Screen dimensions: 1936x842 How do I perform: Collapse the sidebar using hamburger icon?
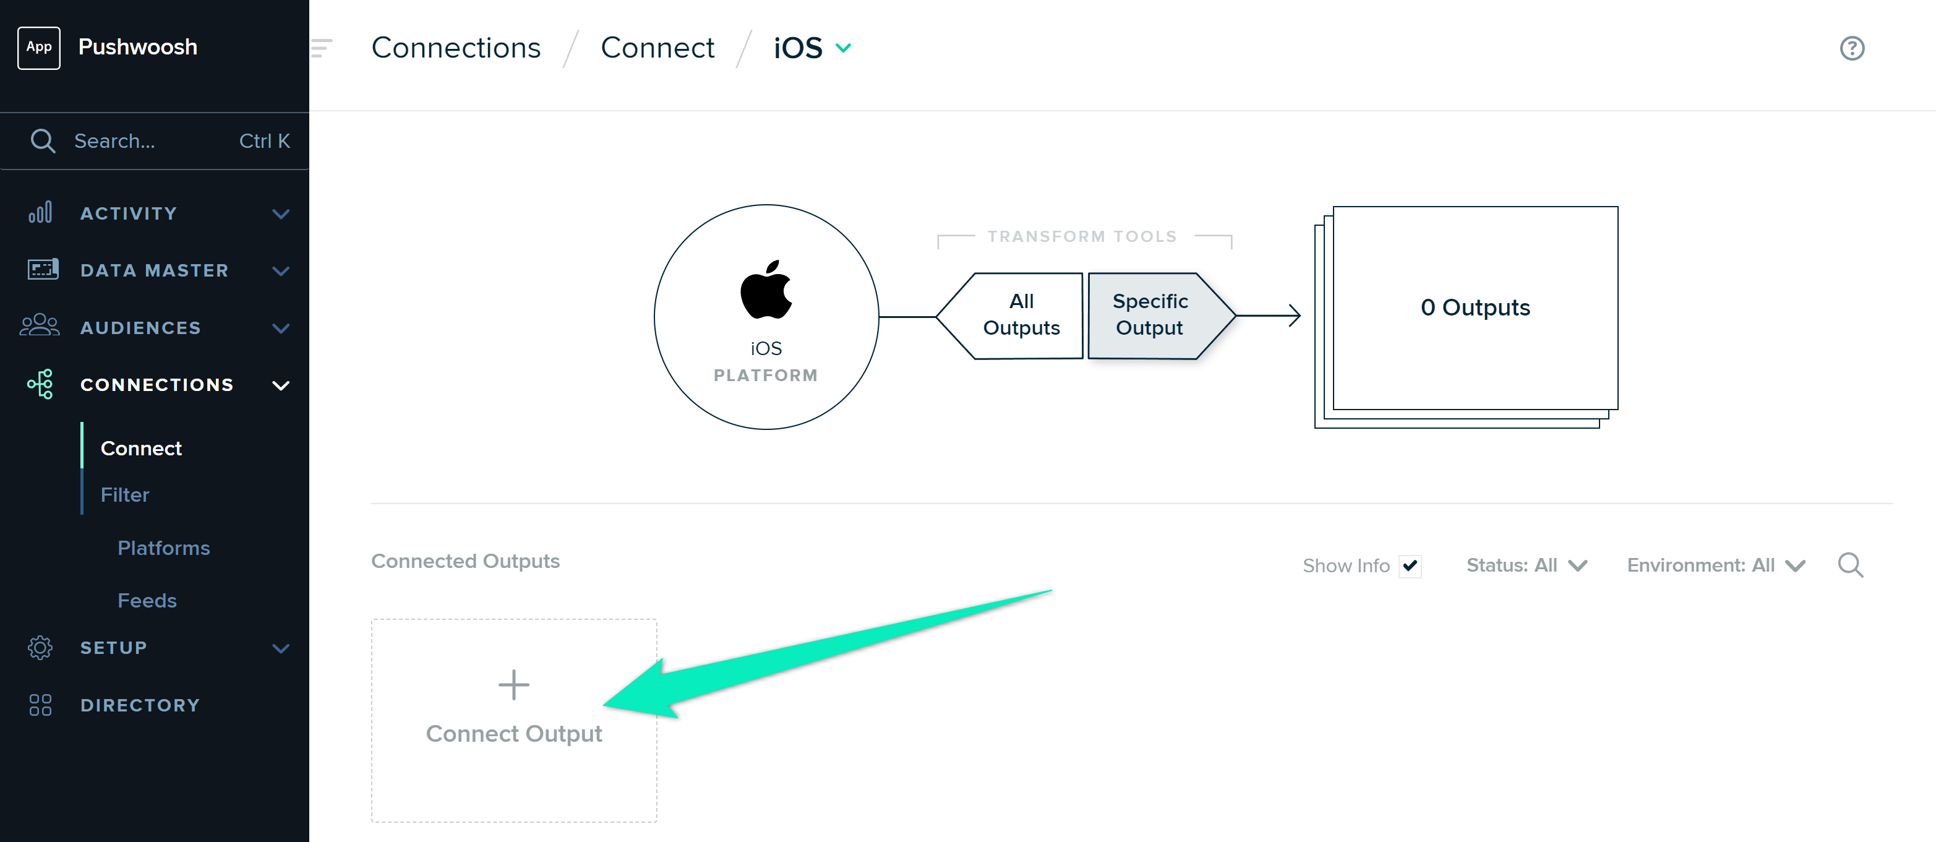tap(322, 48)
